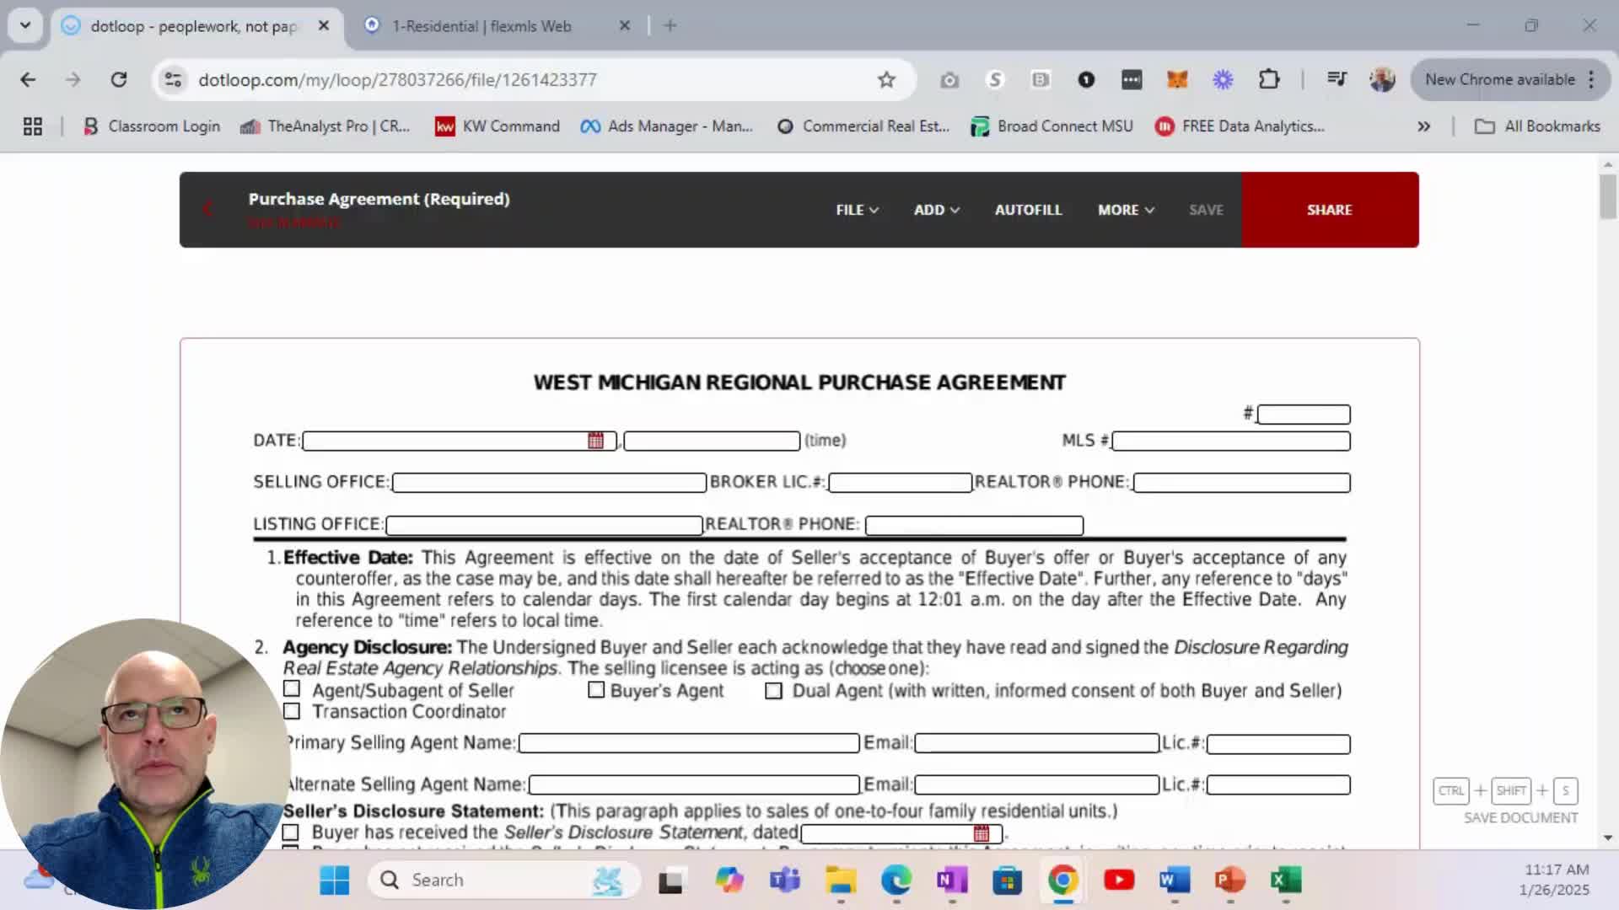Click the red SHARE button
This screenshot has height=910, width=1619.
(x=1330, y=210)
